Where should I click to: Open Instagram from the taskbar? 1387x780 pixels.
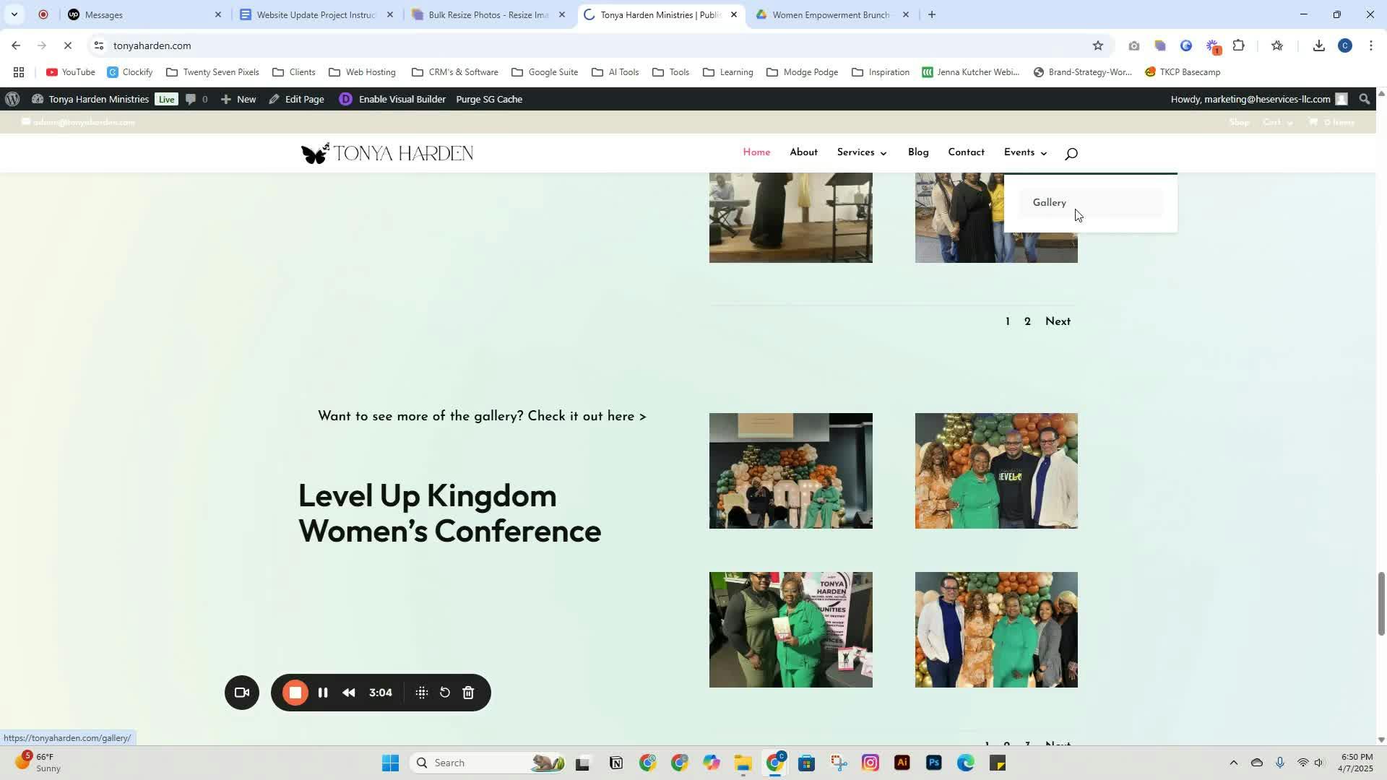(870, 763)
